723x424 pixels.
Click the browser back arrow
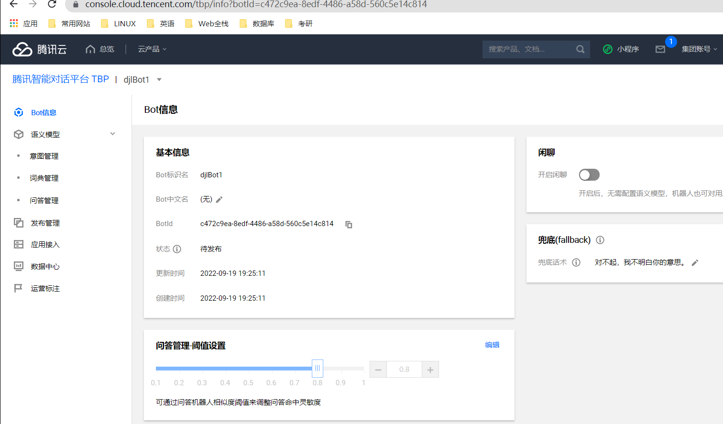click(x=13, y=4)
